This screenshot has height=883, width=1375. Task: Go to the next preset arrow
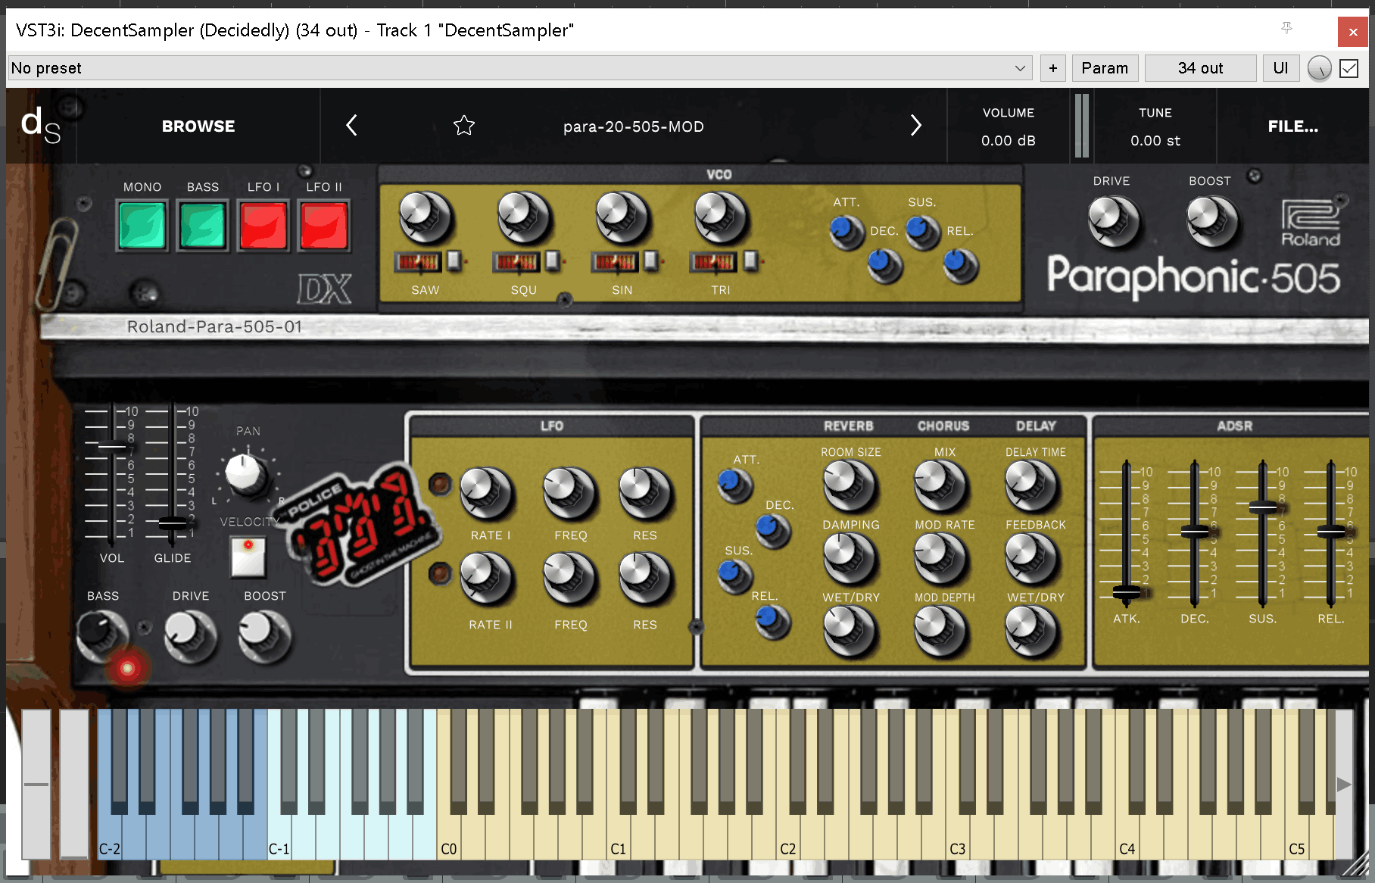[x=915, y=126]
